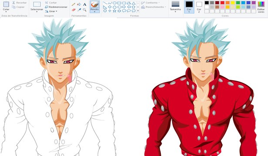
Task: Choose the Pentagon shape
Action: [115, 7]
